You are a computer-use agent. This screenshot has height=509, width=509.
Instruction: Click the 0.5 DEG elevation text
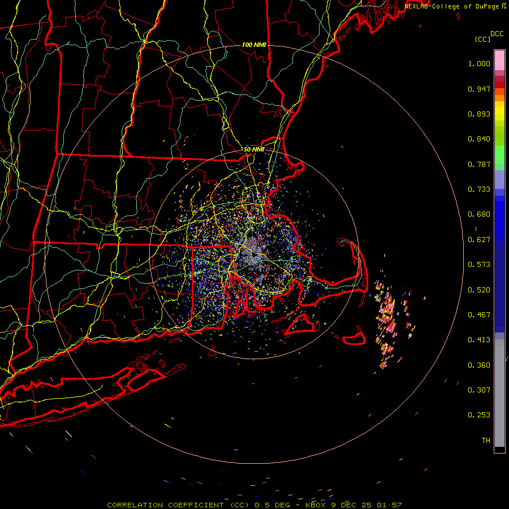click(273, 505)
